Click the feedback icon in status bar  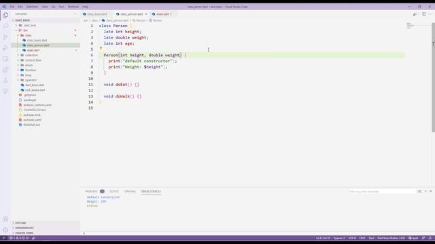tap(423, 238)
